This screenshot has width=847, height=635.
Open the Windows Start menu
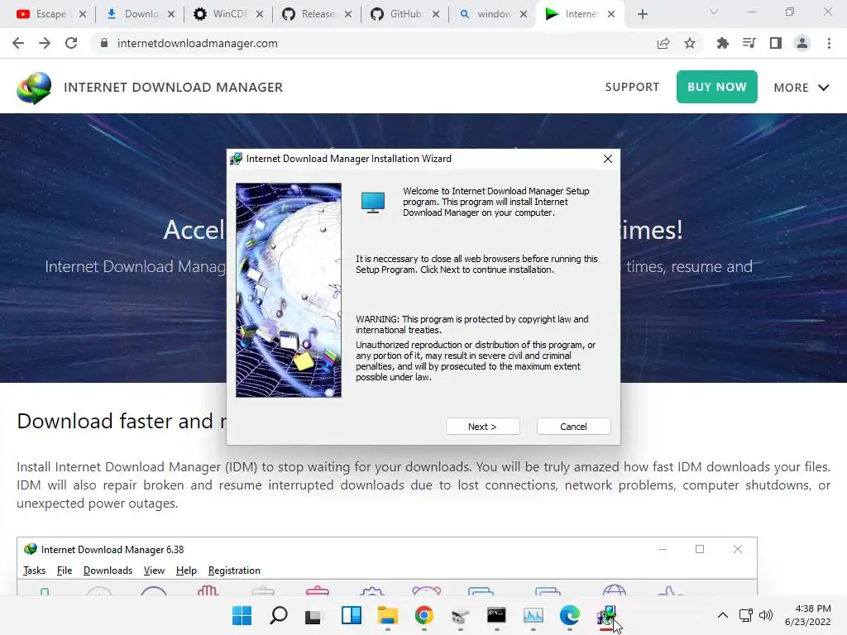click(242, 615)
